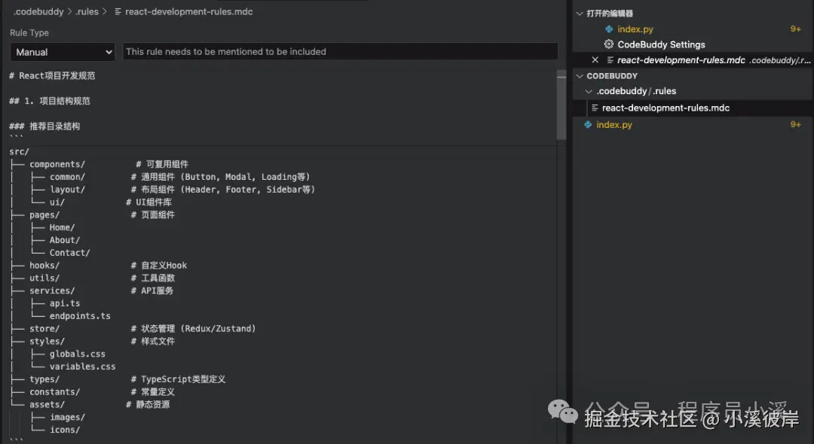Click the Python icon beside explorer index.py
This screenshot has width=814, height=444.
[588, 124]
